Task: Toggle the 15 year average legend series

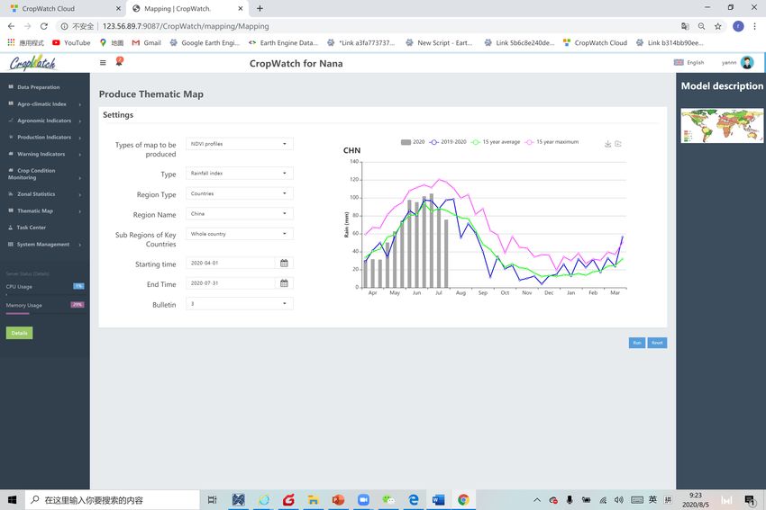Action: click(x=496, y=142)
